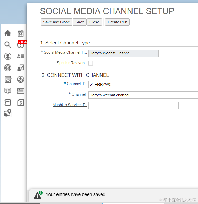The height and width of the screenshot is (204, 198).
Task: Click the Search magnifier icon
Action: pyautogui.click(x=8, y=45)
